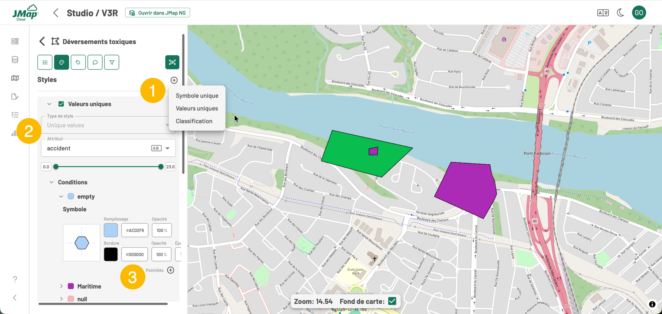Viewport: 662px width, 314px height.
Task: Add a new style with plus icon
Action: (x=174, y=80)
